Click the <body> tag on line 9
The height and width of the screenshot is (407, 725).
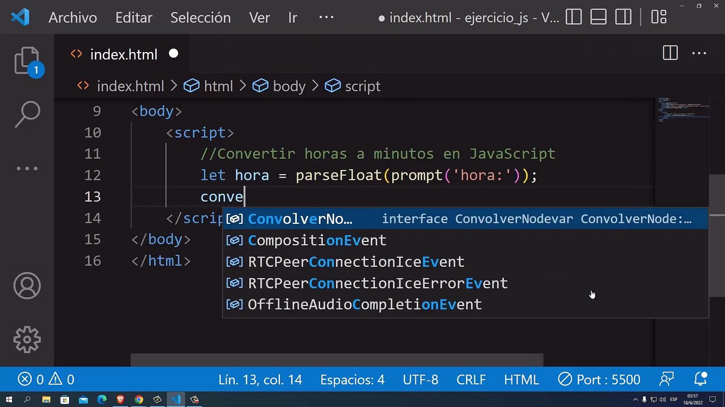tap(156, 111)
